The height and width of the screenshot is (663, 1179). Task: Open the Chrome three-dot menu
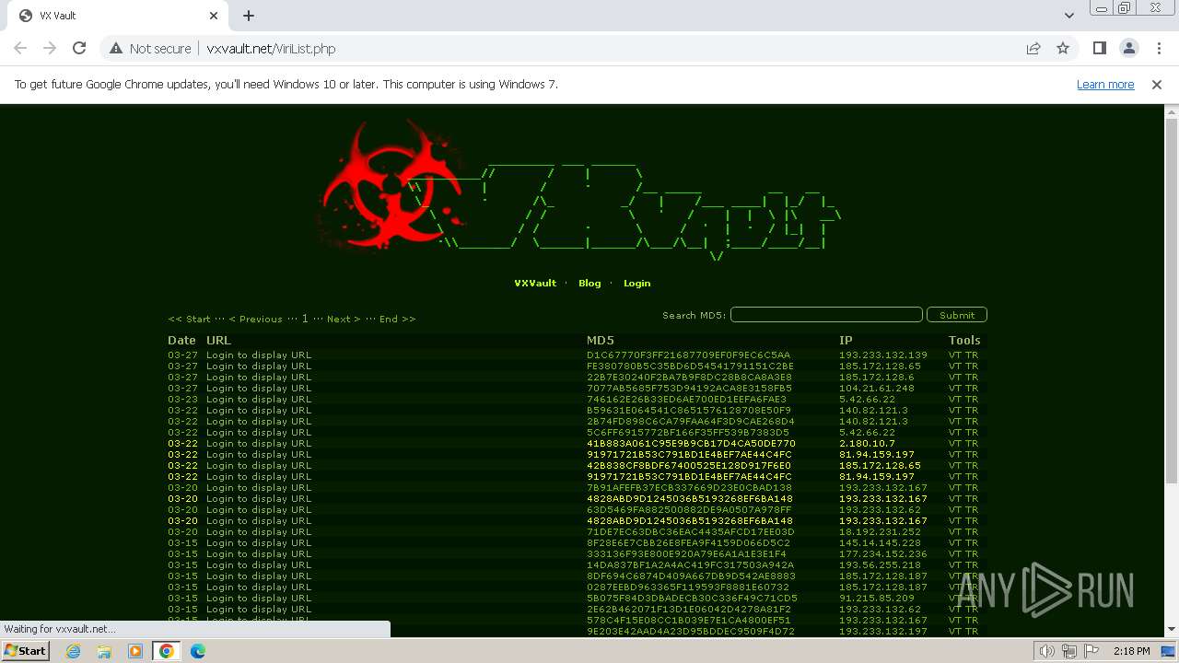tap(1158, 49)
